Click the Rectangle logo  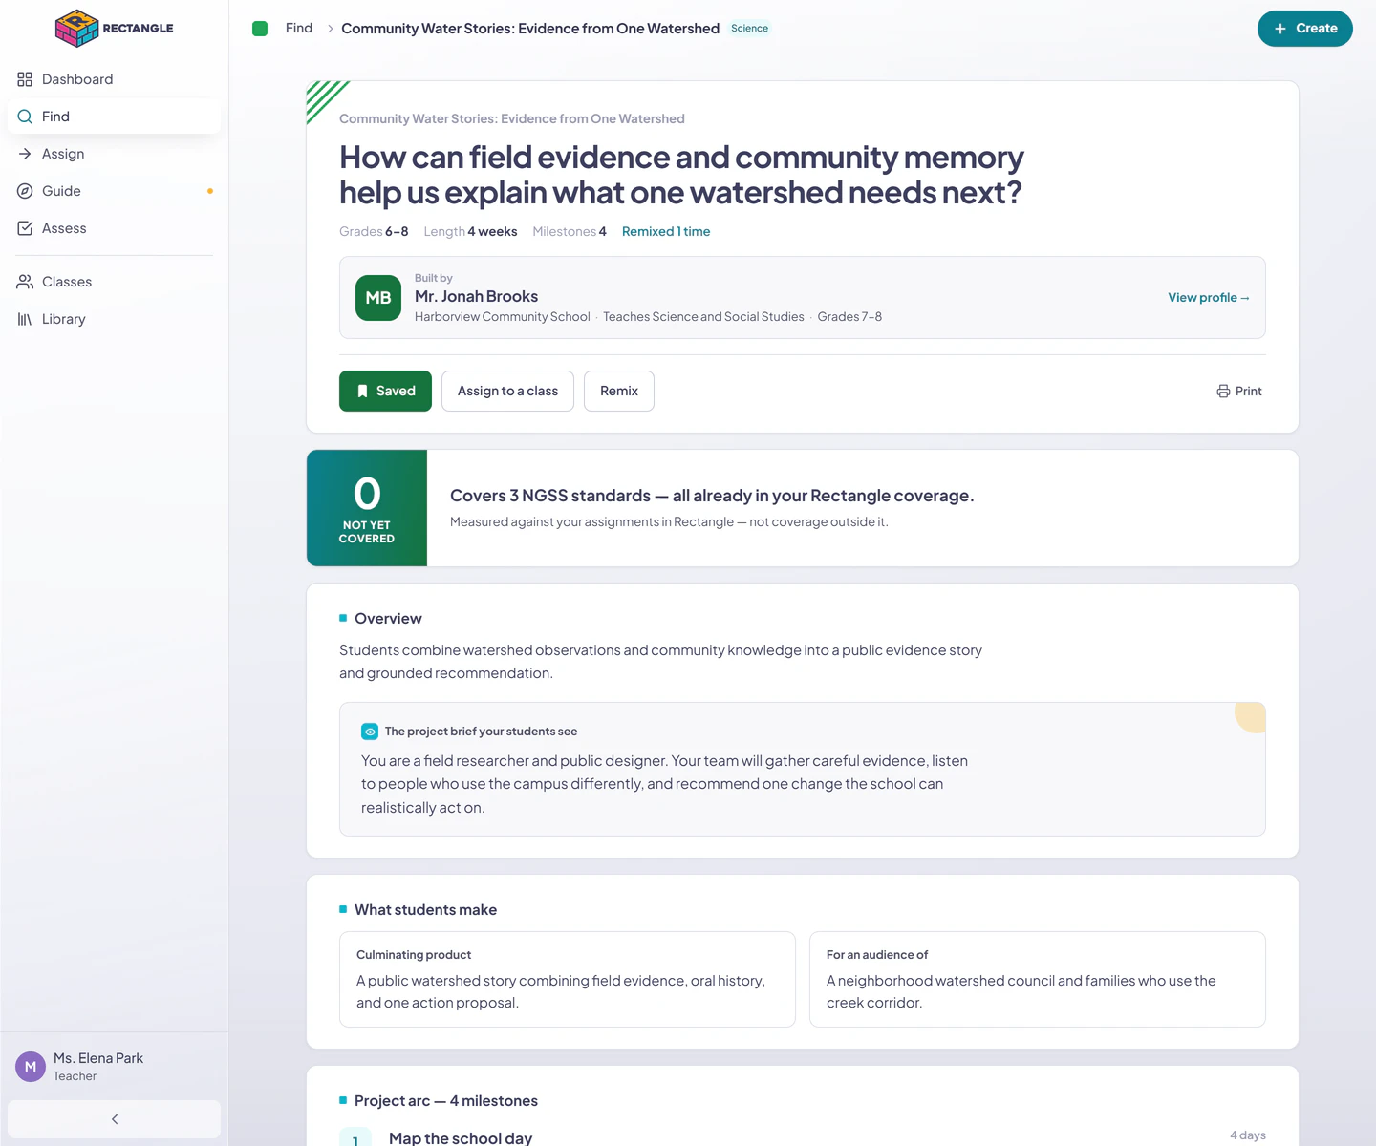[x=115, y=29]
